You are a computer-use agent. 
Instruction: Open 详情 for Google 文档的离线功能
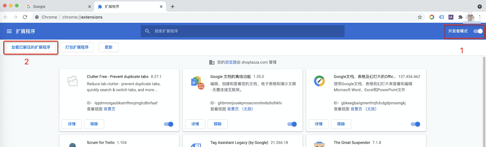coord(195,124)
